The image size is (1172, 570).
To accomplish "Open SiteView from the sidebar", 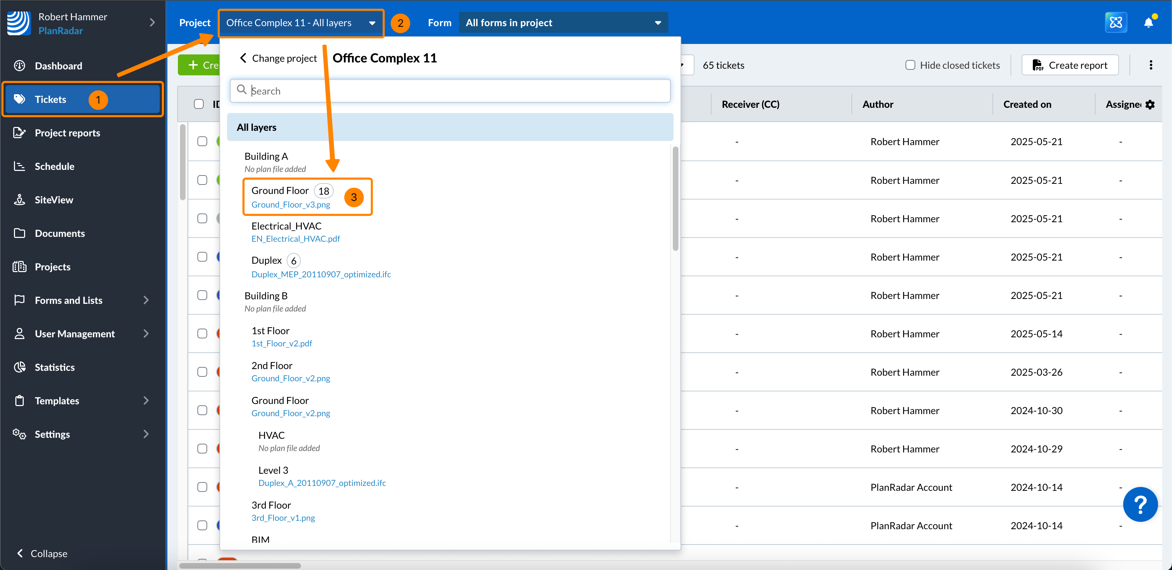I will [53, 200].
